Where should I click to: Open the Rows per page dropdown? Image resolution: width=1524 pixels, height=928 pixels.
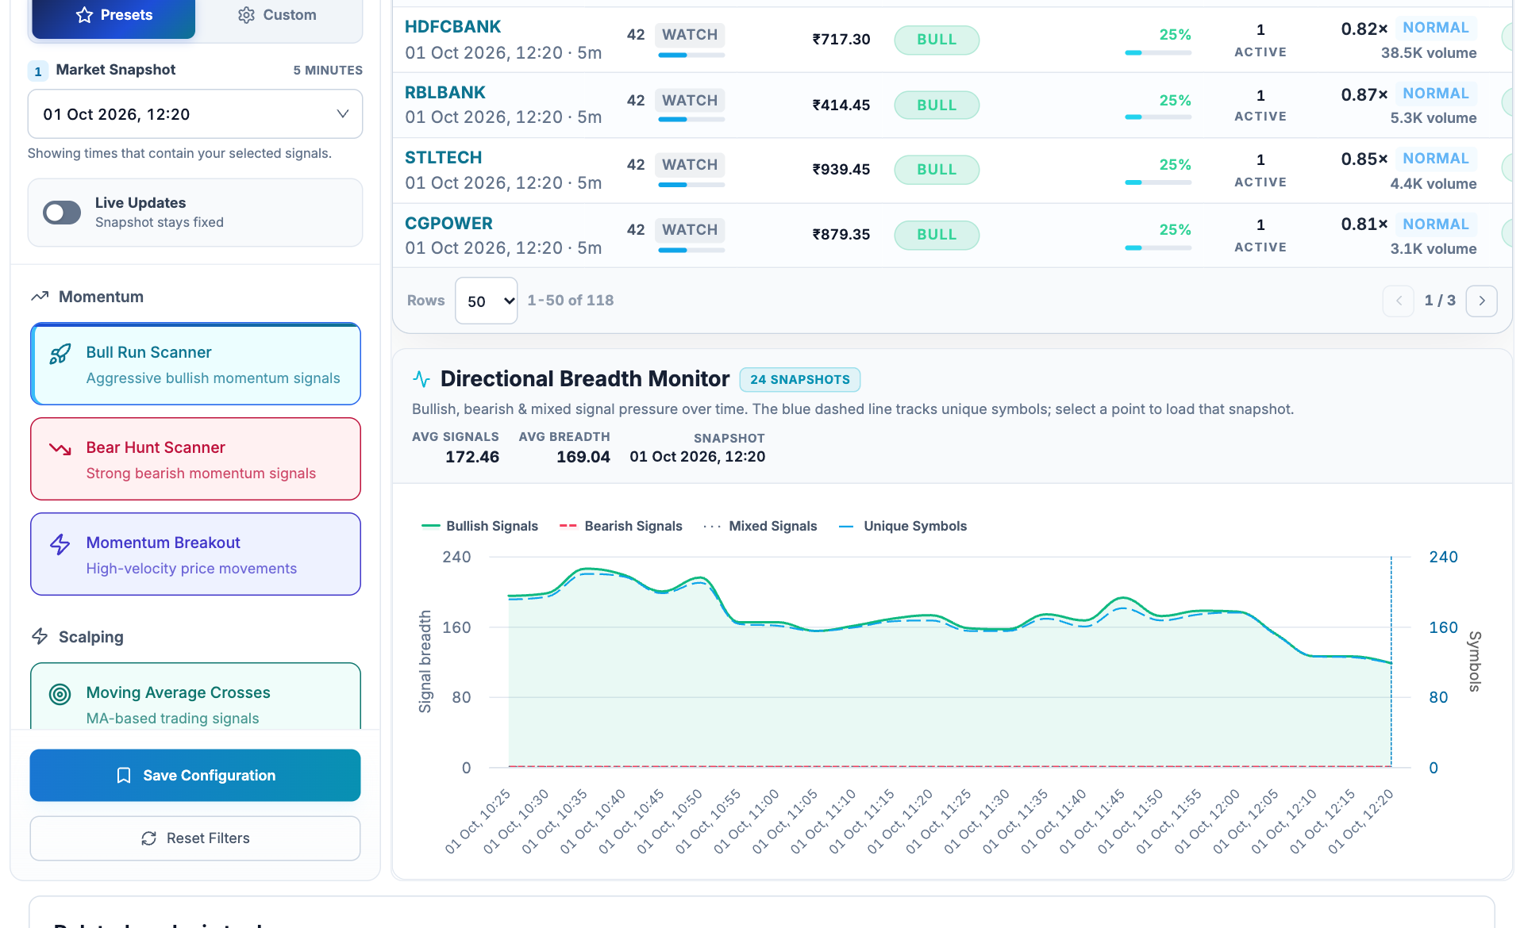pos(487,301)
